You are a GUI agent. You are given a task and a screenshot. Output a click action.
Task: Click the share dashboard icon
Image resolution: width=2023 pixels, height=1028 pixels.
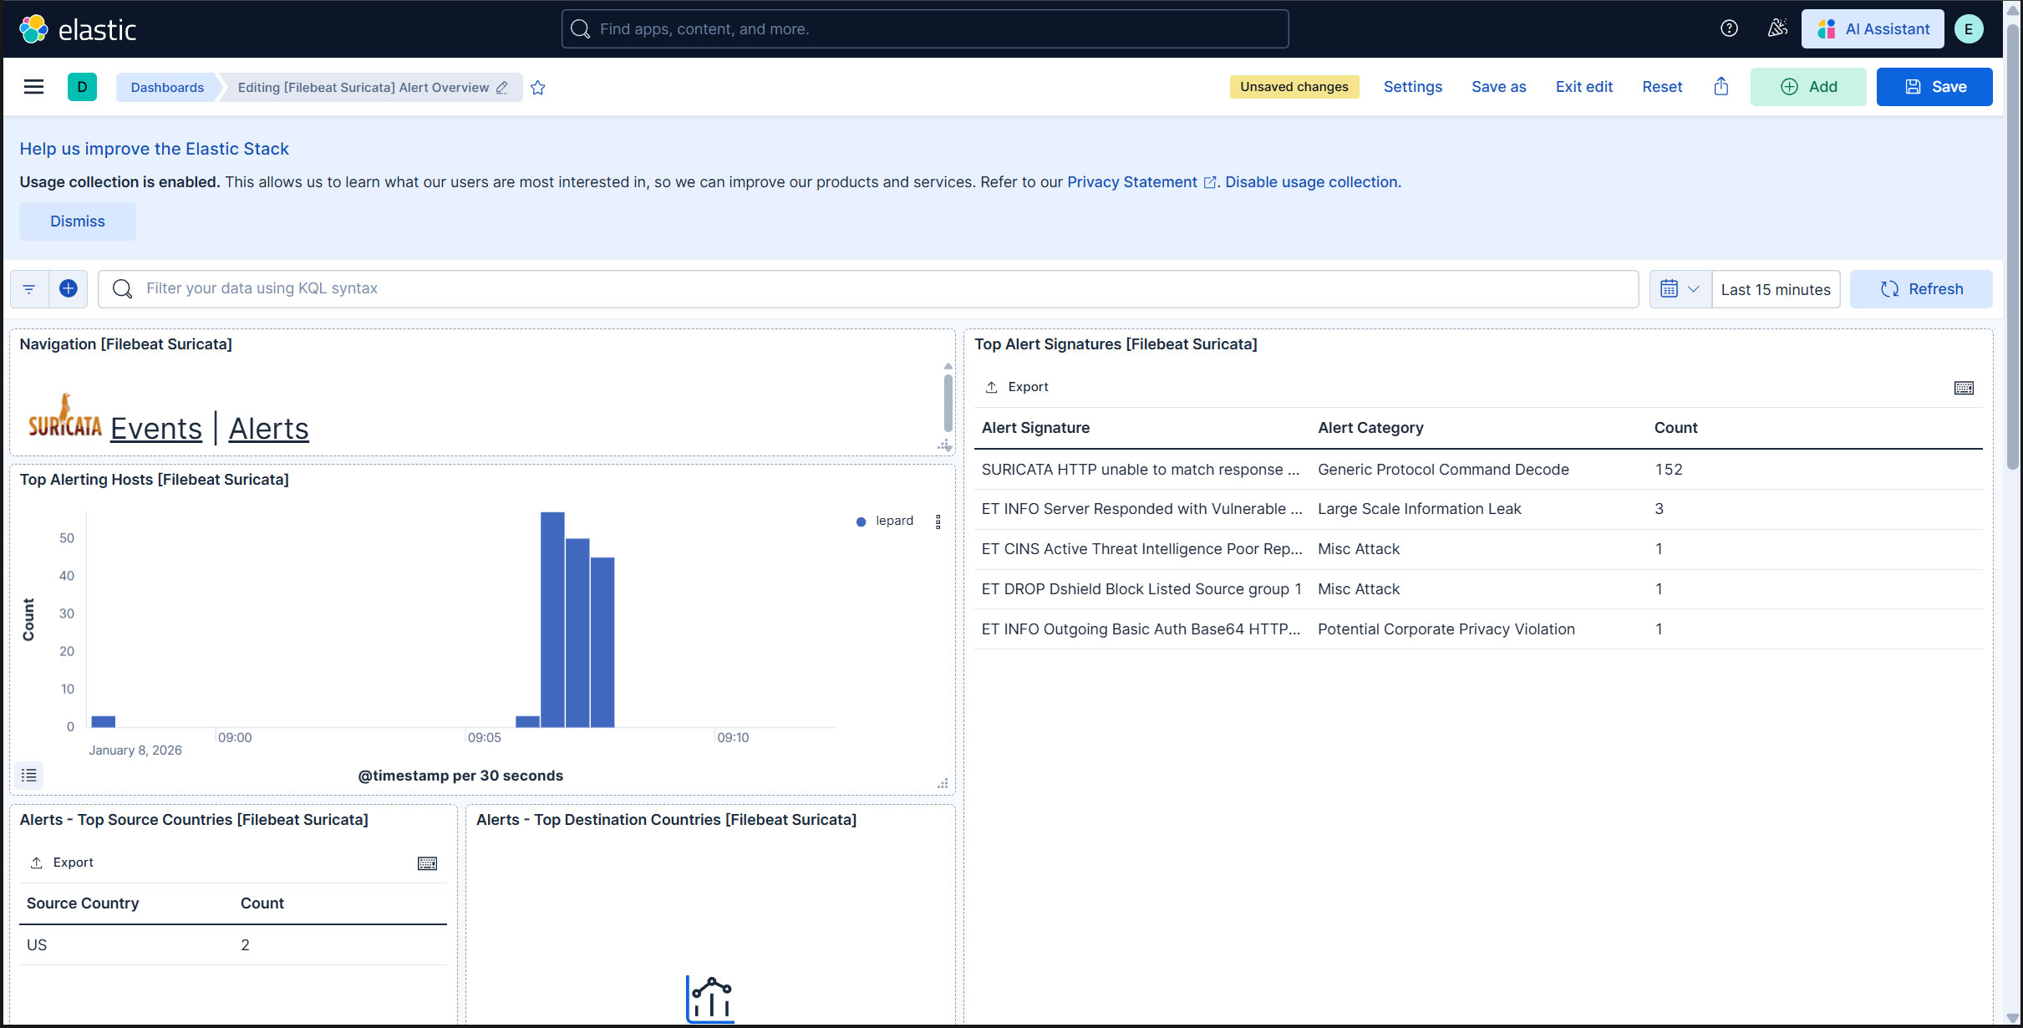tap(1721, 87)
